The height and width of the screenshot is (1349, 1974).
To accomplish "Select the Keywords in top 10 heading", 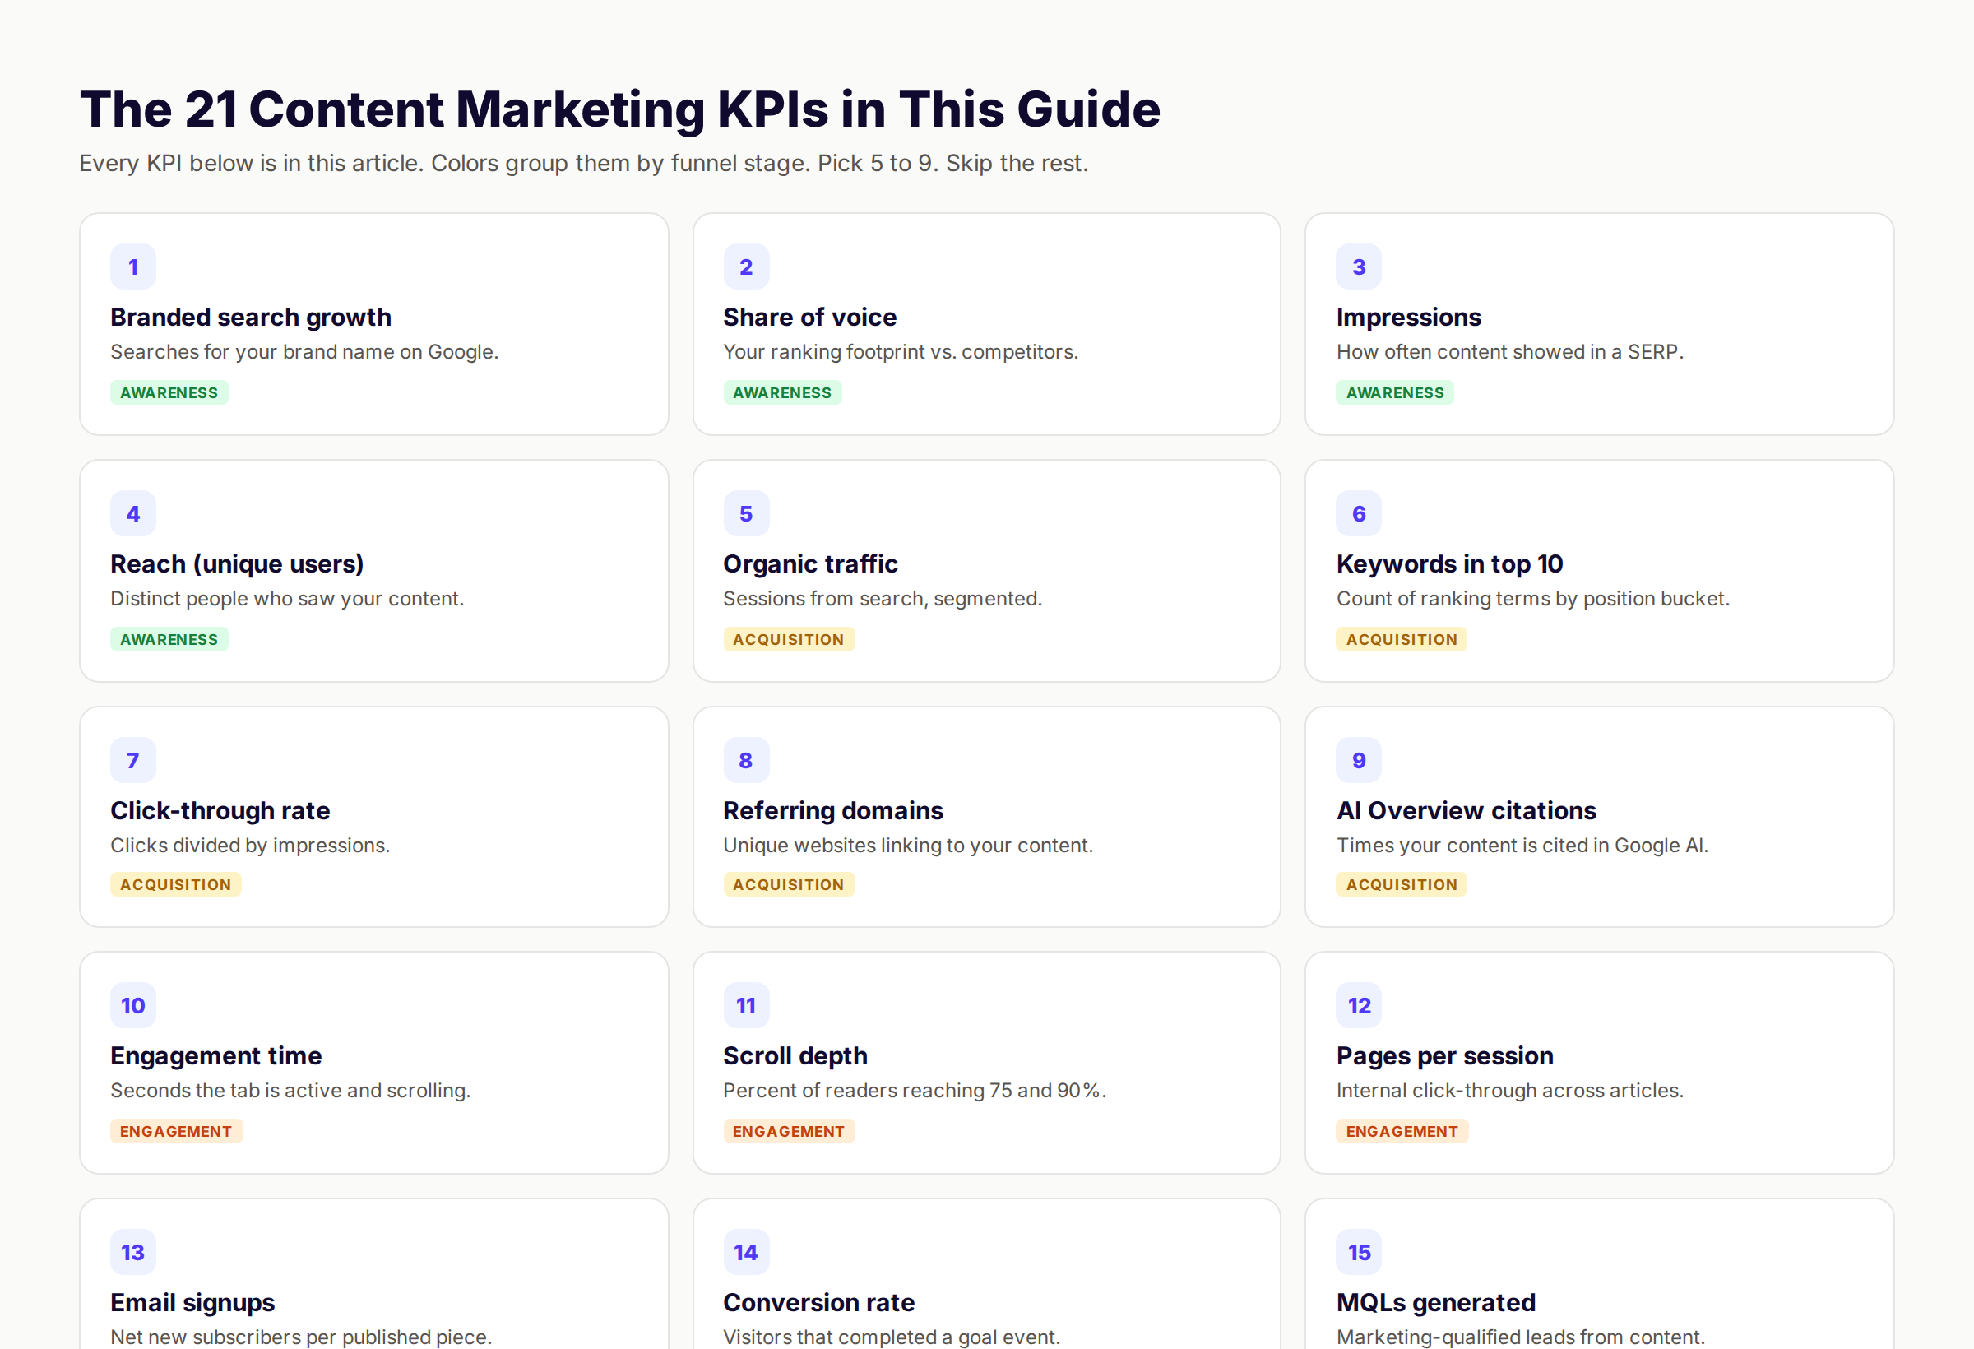I will click(1449, 564).
